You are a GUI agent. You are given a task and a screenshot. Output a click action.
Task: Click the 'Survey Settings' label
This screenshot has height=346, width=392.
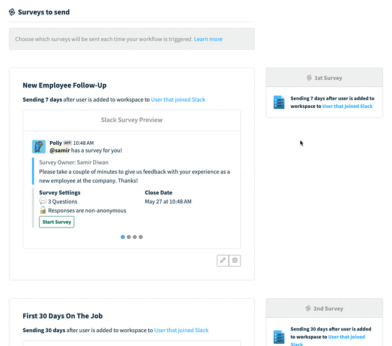click(x=60, y=193)
